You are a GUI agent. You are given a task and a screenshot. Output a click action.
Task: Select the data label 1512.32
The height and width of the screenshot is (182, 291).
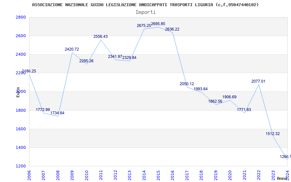[273, 134]
